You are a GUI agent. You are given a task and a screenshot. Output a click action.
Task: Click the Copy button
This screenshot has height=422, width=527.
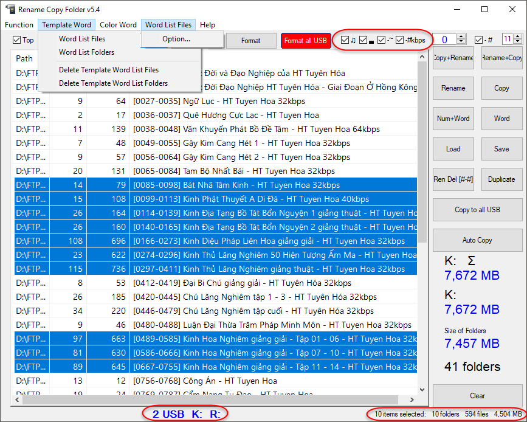click(501, 88)
